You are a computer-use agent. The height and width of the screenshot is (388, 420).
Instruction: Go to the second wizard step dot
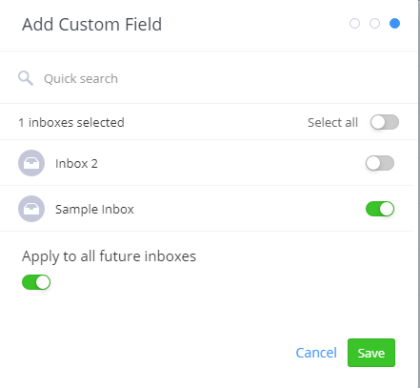(x=374, y=24)
